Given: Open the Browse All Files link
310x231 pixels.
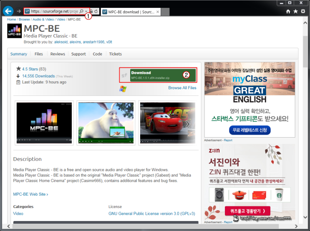Looking at the screenshot, I should (182, 88).
